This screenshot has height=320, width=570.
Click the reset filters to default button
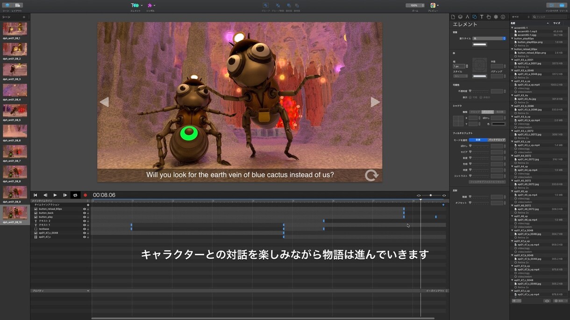point(487,182)
